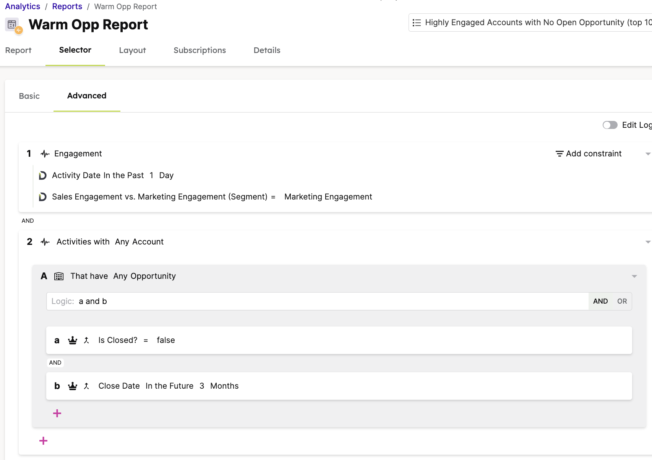Open the Activities with Any Account dropdown arrow
This screenshot has height=460, width=652.
coord(648,242)
